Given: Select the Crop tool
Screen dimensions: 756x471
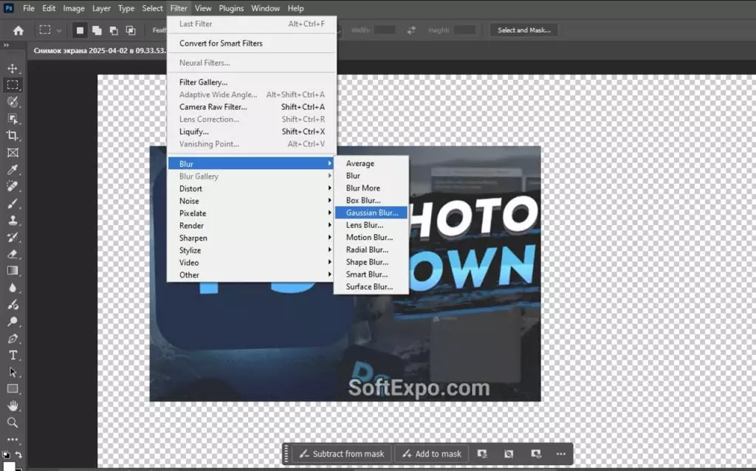Looking at the screenshot, I should [12, 137].
